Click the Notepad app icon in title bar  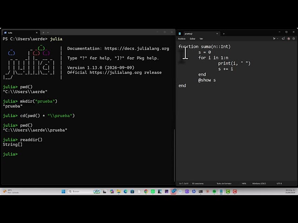coord(180,34)
